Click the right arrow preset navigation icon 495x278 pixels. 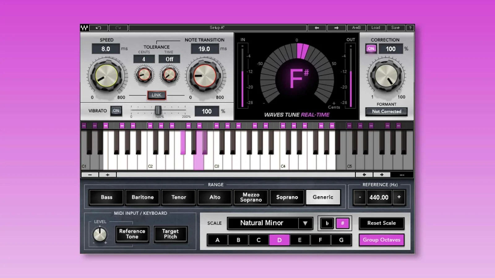[x=337, y=27]
